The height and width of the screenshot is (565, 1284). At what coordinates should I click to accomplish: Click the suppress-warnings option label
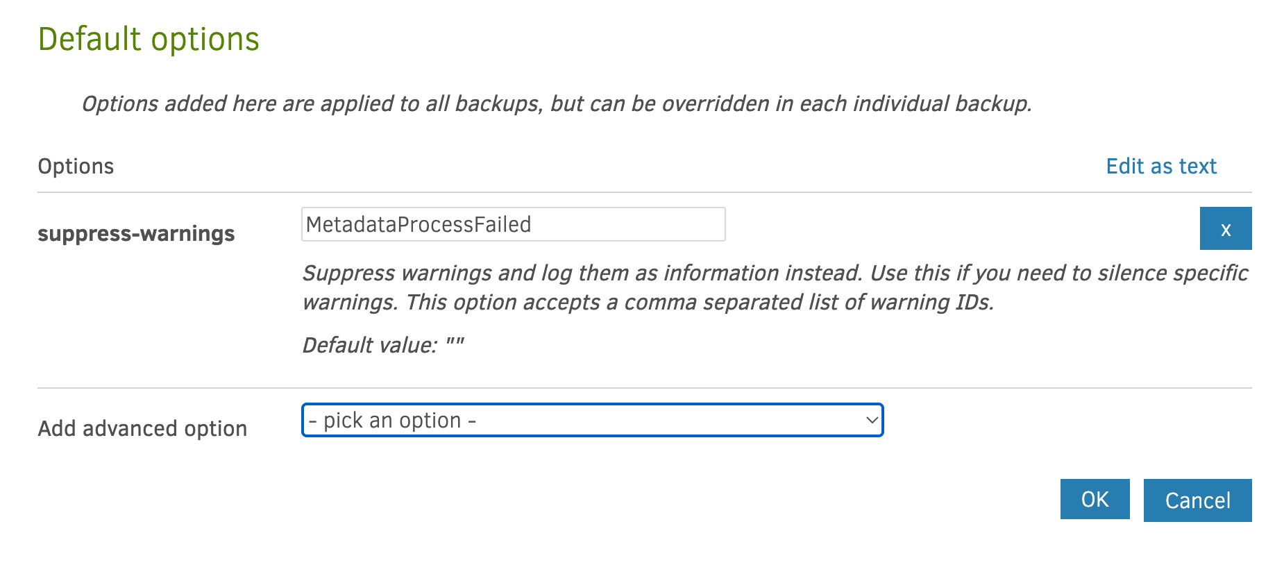point(136,234)
